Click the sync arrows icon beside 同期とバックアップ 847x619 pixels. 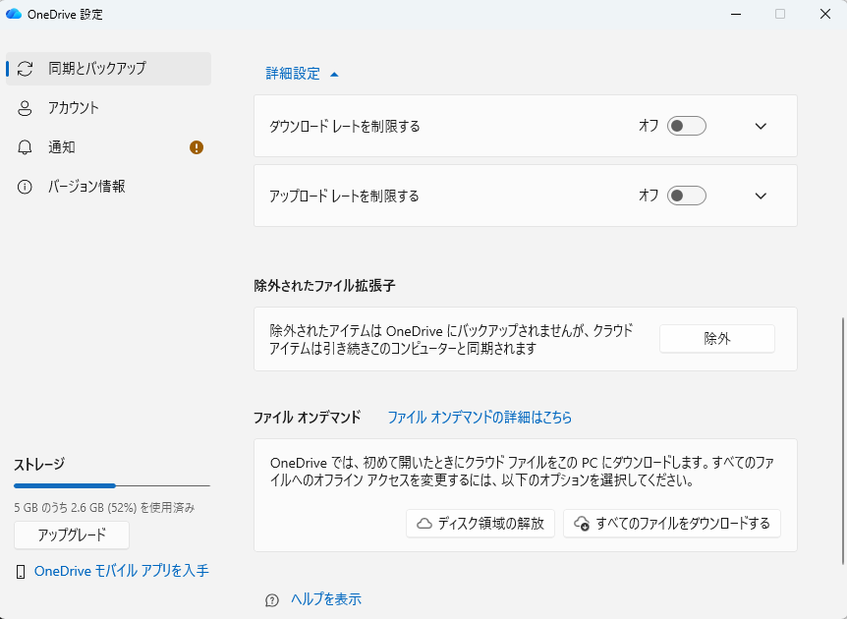[25, 69]
